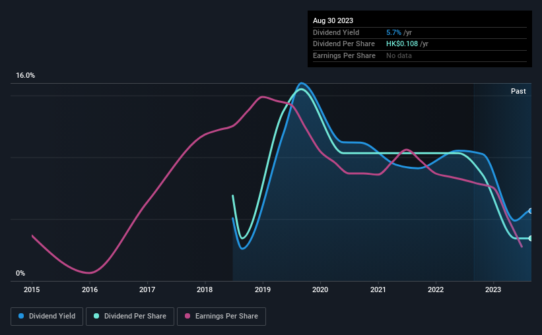Toggle the Earnings Per Share legend button
The image size is (542, 335).
tap(222, 317)
